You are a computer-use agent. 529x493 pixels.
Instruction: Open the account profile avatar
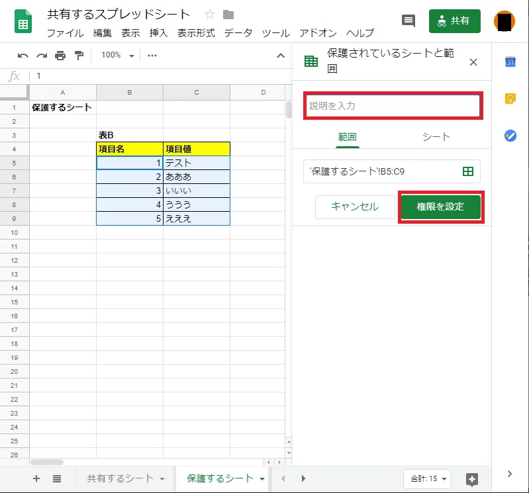tap(505, 21)
